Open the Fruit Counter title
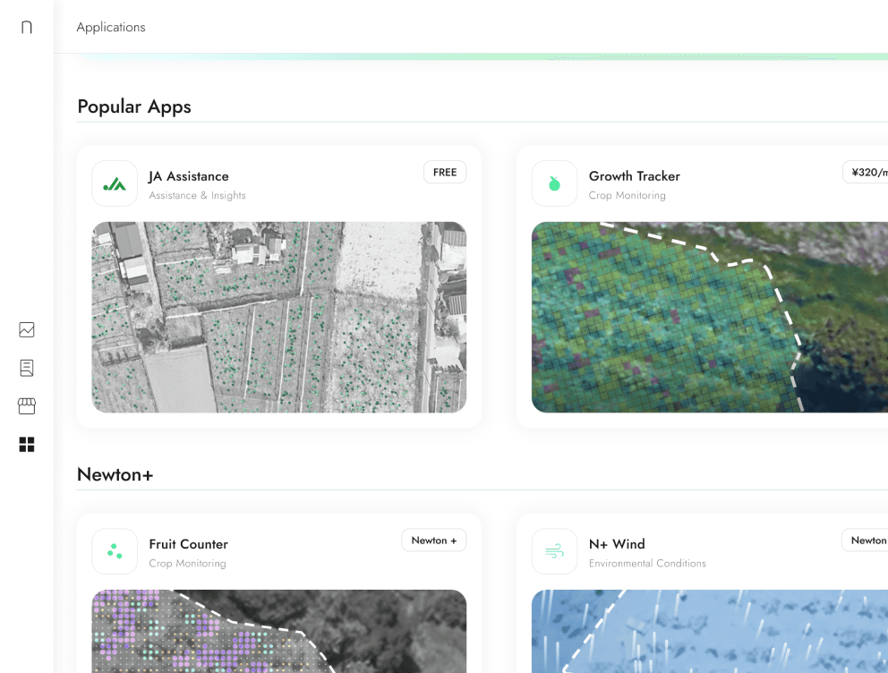 click(189, 544)
